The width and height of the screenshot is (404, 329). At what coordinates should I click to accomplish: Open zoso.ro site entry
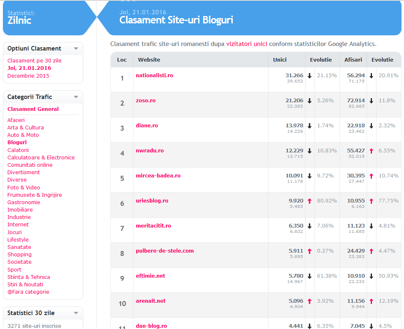(x=146, y=101)
